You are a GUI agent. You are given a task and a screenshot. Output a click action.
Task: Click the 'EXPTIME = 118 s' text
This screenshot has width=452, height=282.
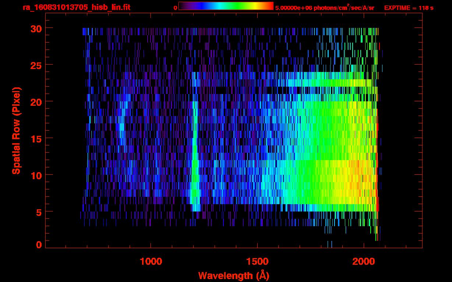(409, 8)
